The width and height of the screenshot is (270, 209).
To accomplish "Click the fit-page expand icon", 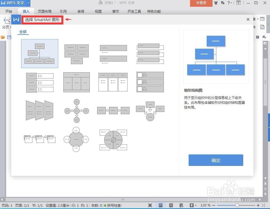I will (x=264, y=205).
